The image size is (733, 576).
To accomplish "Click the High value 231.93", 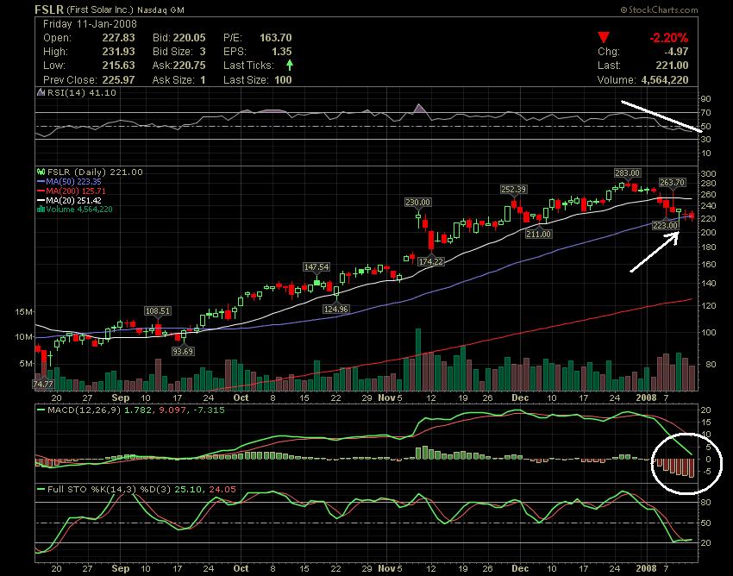I will [x=118, y=52].
